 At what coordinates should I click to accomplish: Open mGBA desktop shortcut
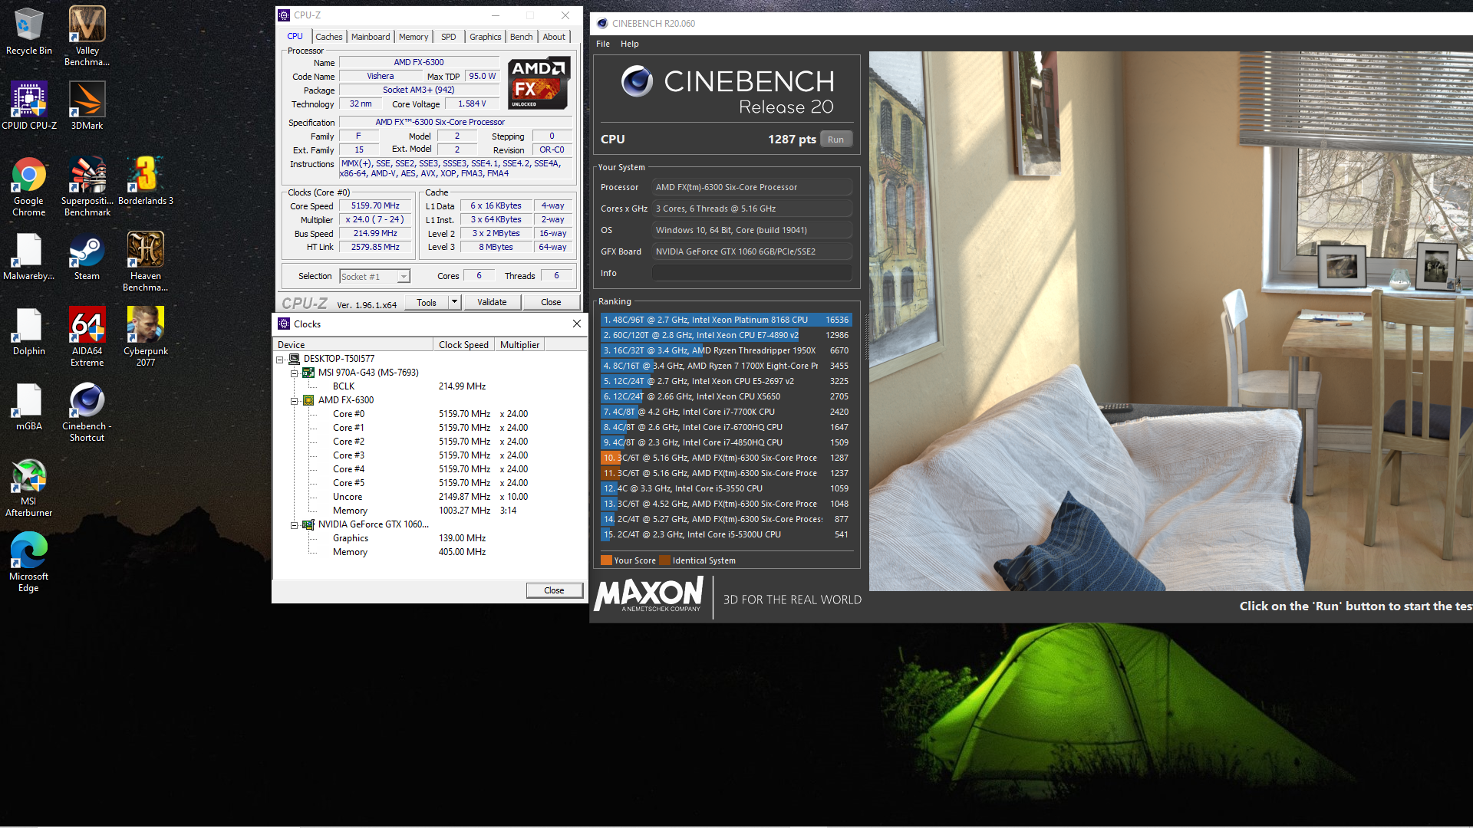pyautogui.click(x=28, y=406)
